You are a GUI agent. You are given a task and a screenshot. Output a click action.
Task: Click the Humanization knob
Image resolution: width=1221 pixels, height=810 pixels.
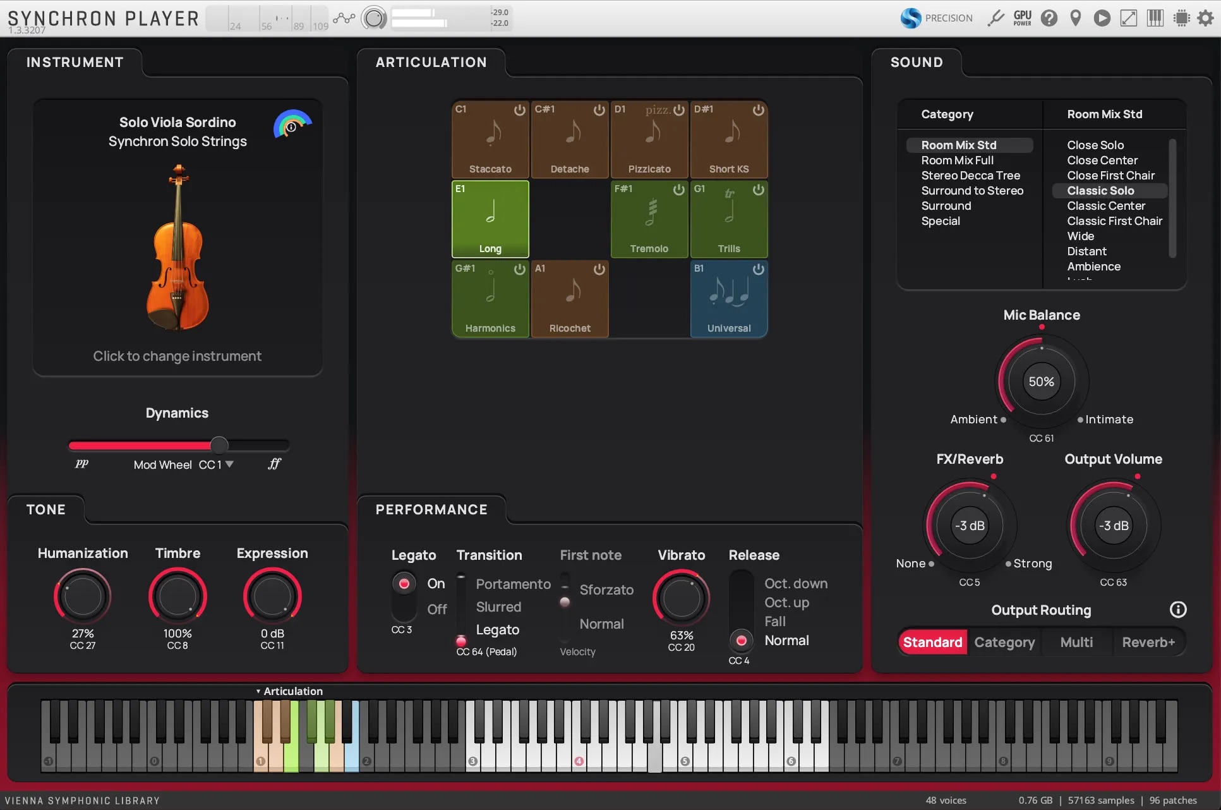coord(83,596)
